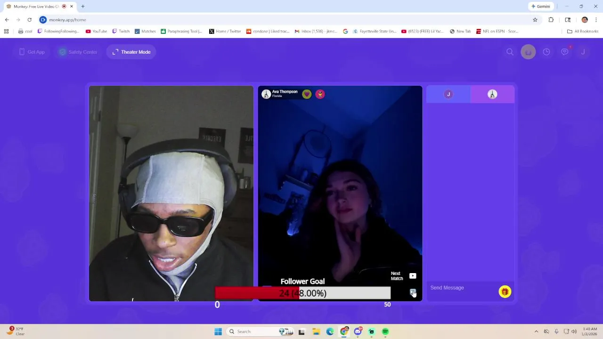Click your own webcam video feed
The height and width of the screenshot is (339, 603).
[171, 193]
